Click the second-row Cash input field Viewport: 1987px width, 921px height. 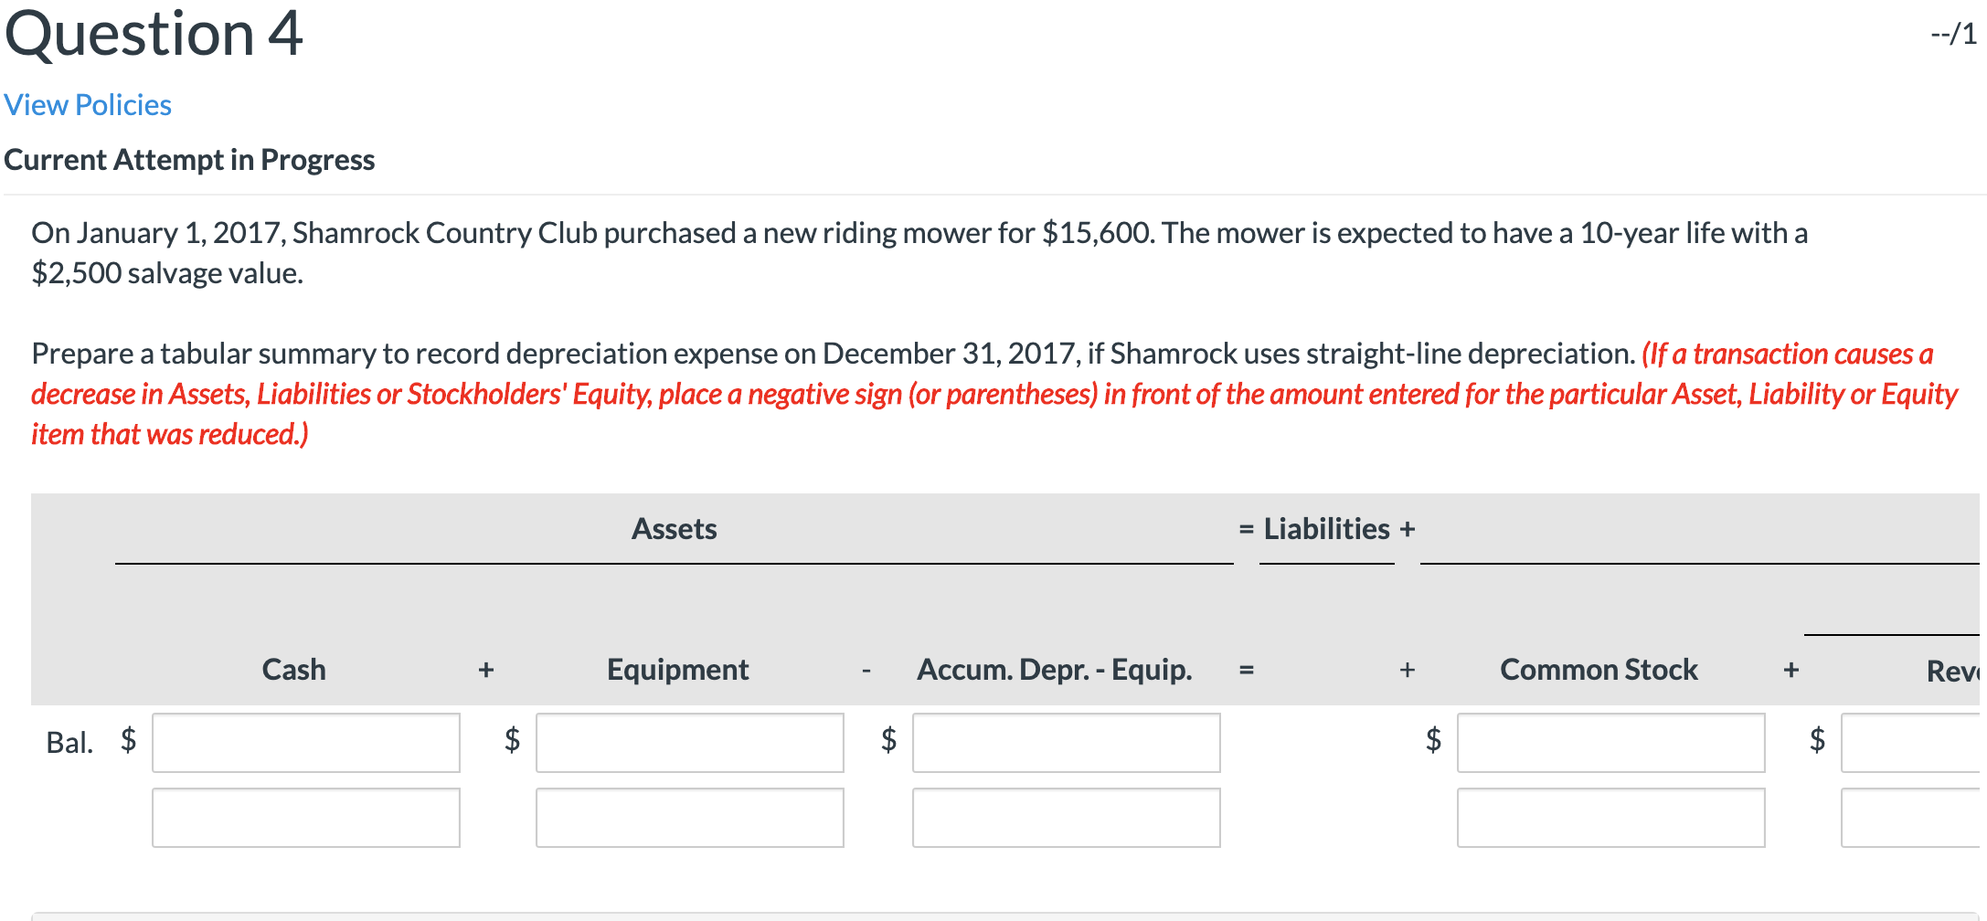(x=305, y=816)
